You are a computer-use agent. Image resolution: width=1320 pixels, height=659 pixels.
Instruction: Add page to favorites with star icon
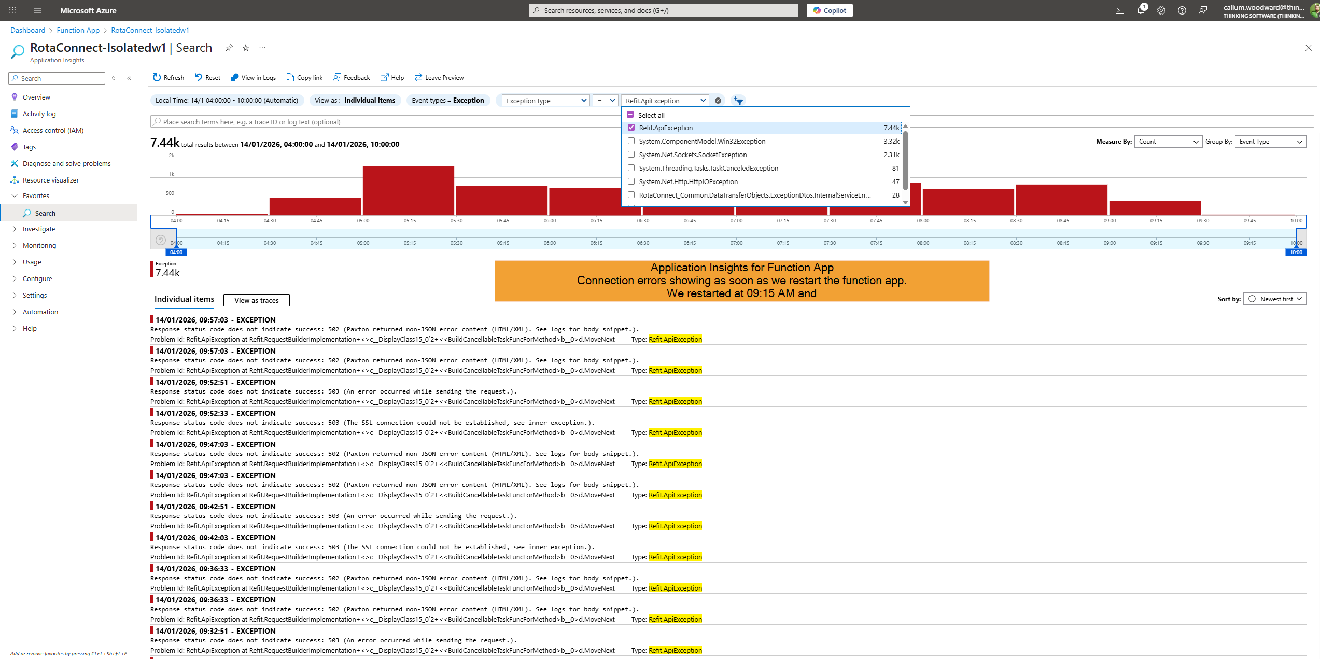click(x=246, y=48)
